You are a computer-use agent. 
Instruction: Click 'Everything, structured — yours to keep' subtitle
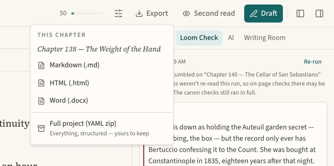pos(99,134)
